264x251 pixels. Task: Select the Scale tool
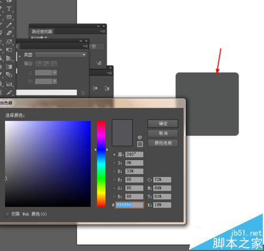(x=9, y=41)
